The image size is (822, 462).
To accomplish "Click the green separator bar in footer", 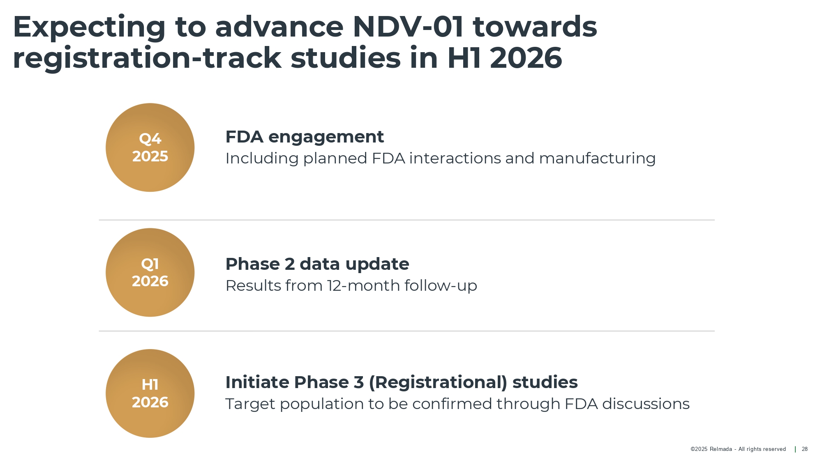I will coord(795,449).
